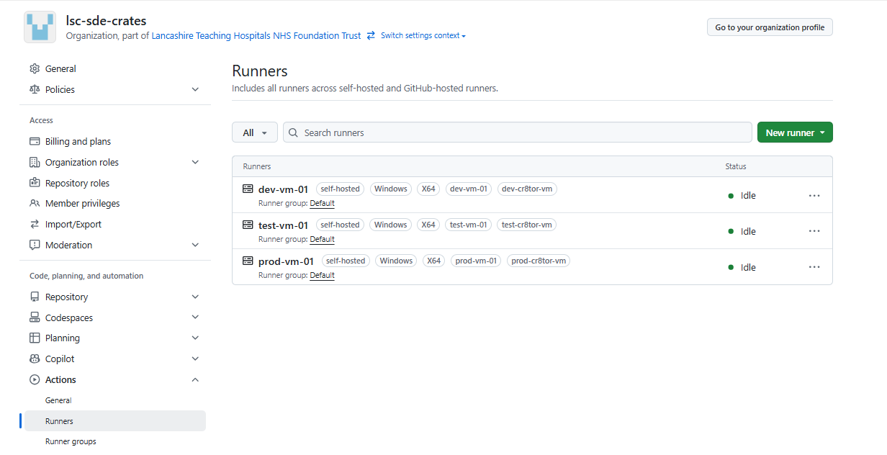Click the prod-cr8tor-vm label
Screen dimensions: 887x455
tap(539, 261)
